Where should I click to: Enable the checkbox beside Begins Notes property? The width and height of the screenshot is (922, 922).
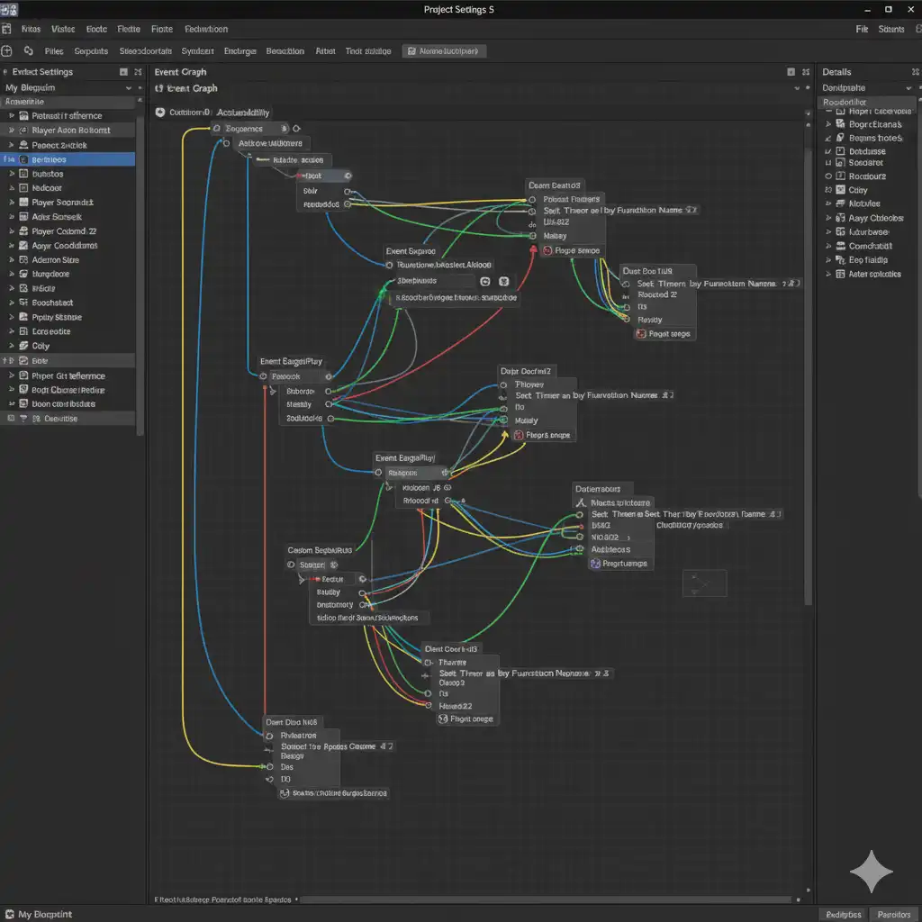point(829,137)
